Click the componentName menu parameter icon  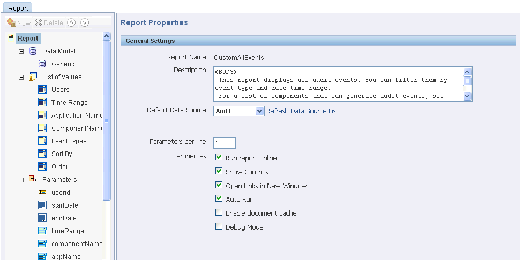coord(42,244)
